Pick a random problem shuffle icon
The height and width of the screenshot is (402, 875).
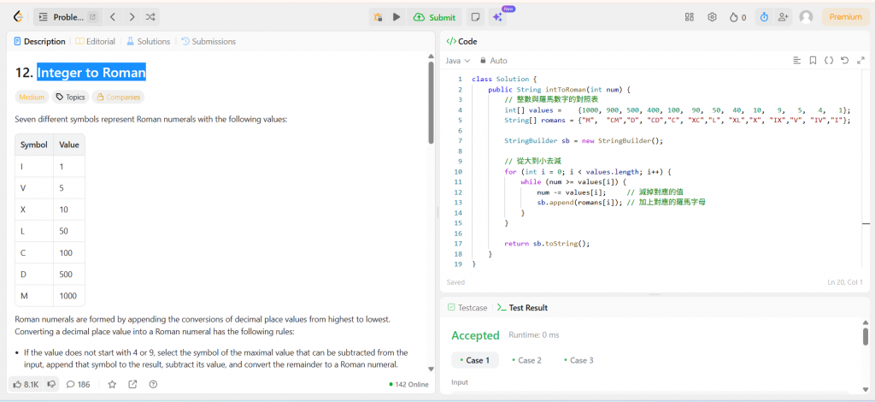[150, 17]
